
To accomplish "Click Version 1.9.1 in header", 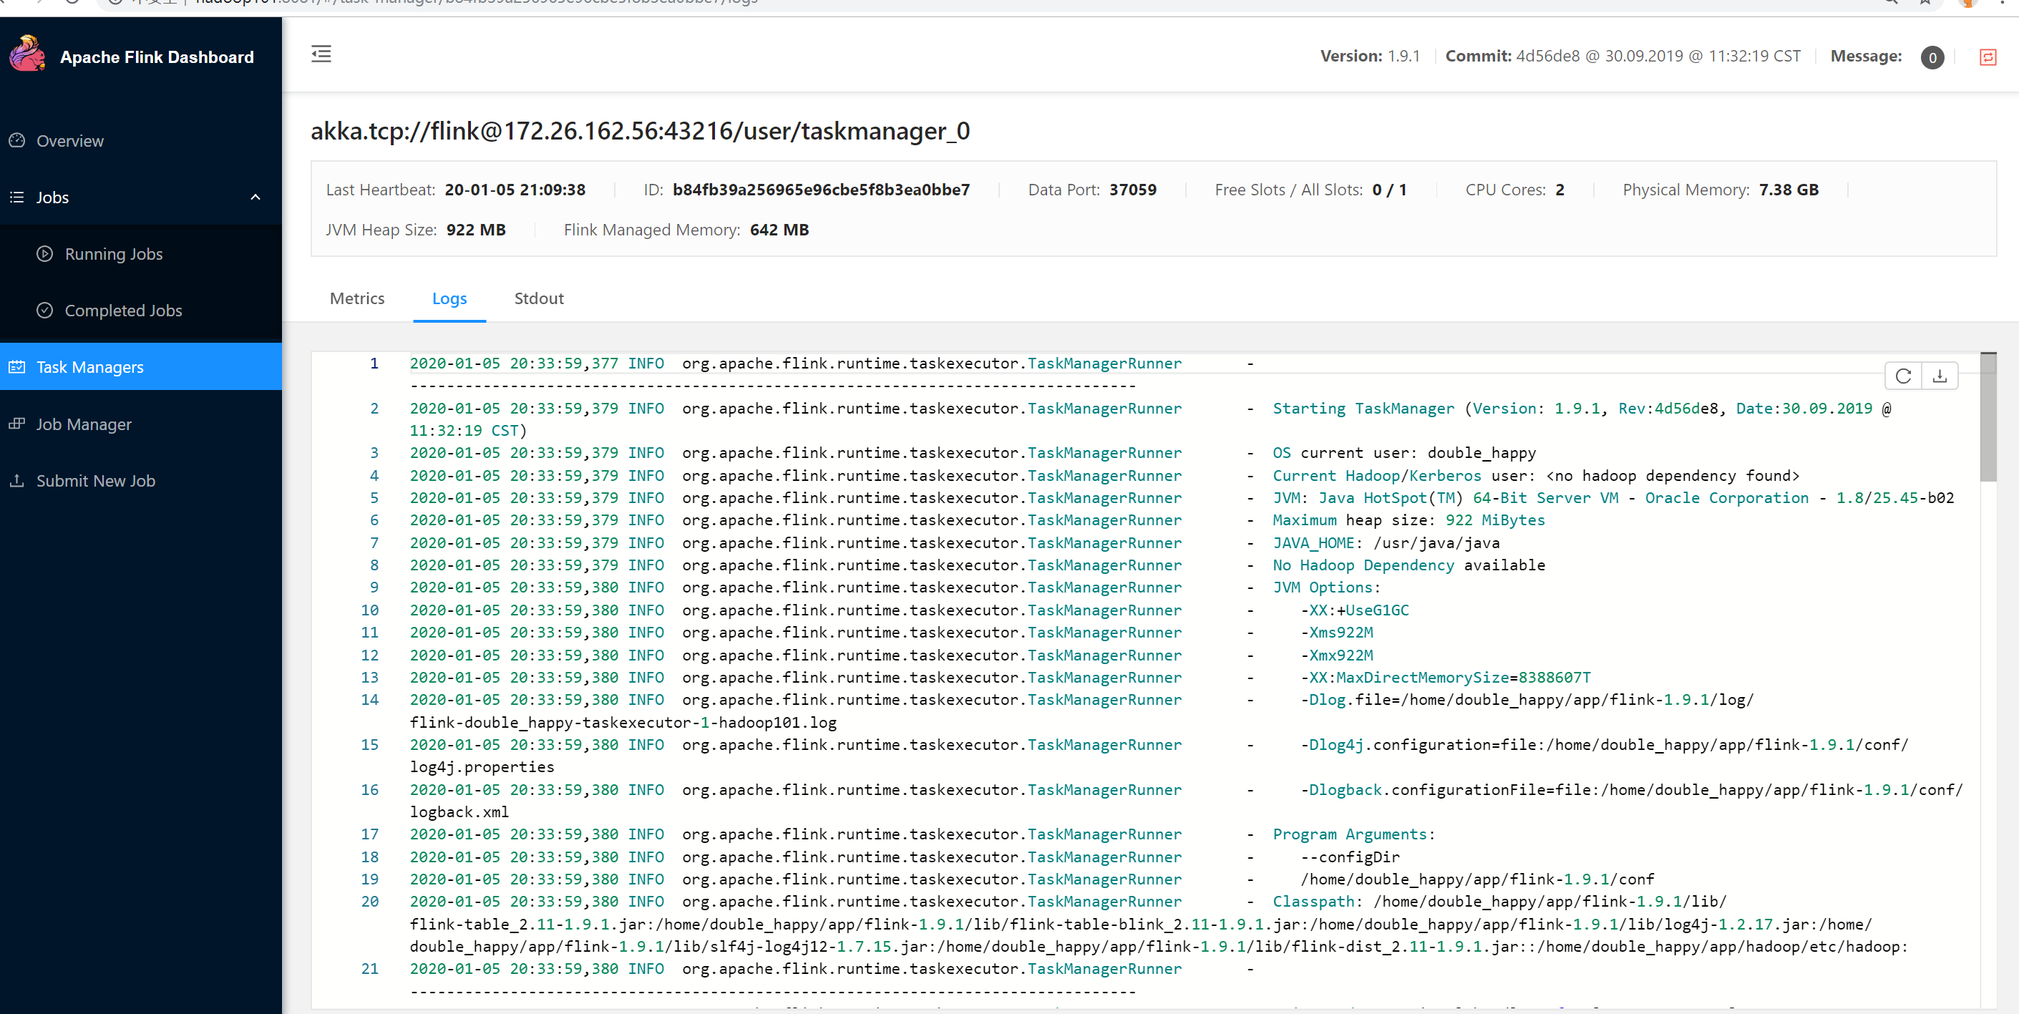I will (x=1370, y=57).
